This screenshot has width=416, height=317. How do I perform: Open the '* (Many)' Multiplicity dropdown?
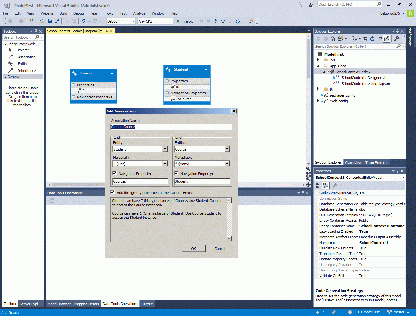pyautogui.click(x=227, y=164)
